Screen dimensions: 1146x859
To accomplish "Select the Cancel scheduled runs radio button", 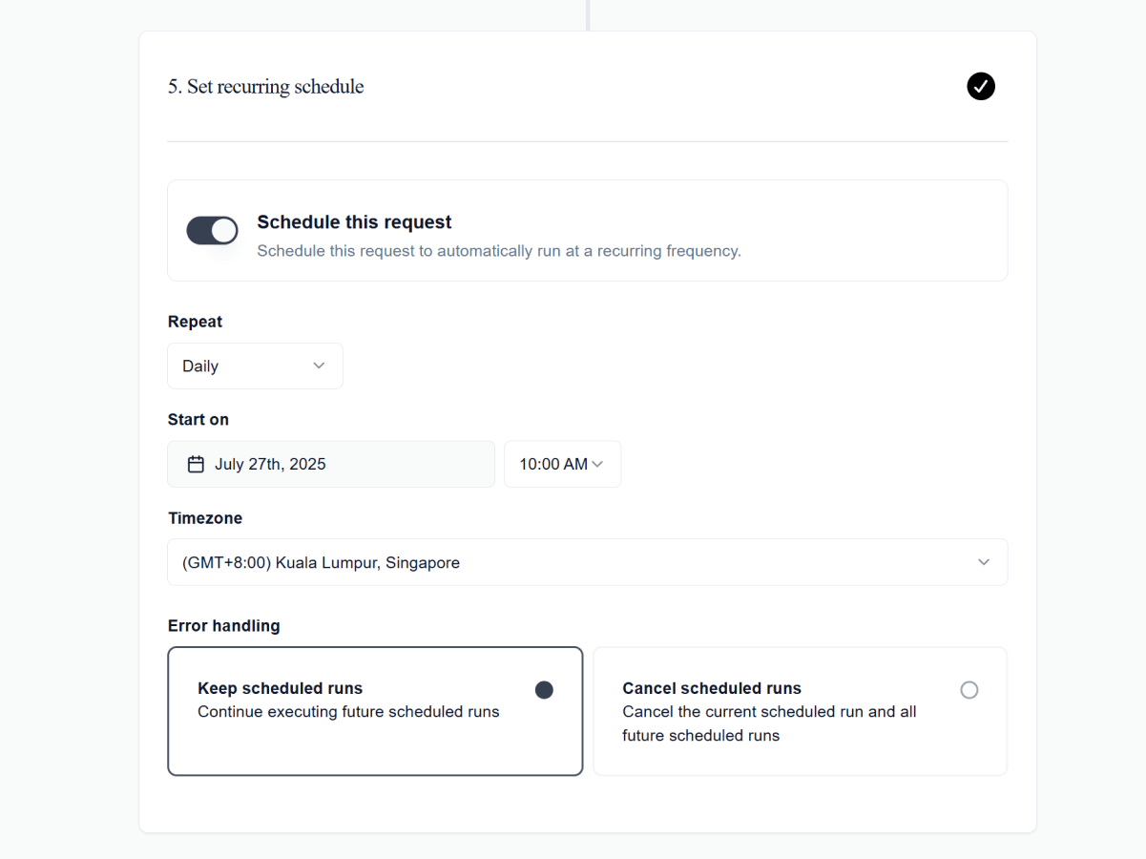I will [969, 690].
